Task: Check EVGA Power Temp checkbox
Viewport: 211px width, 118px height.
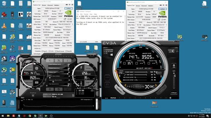Action: tap(136, 63)
